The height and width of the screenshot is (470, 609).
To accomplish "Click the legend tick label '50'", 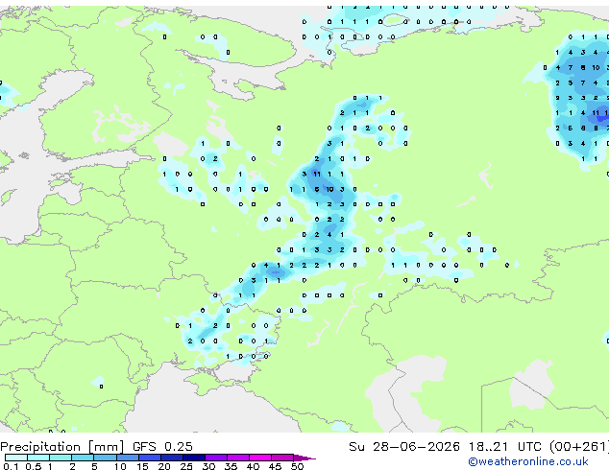I will pyautogui.click(x=297, y=466).
